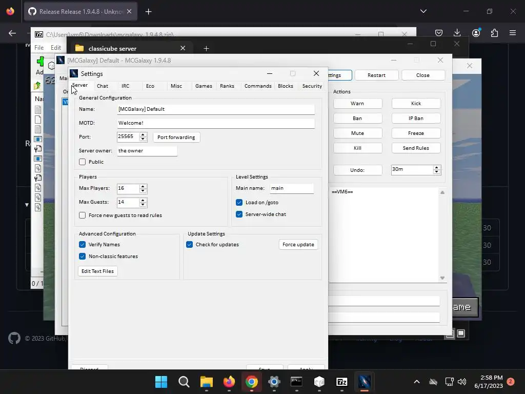Select the Blocks tab

(x=285, y=86)
